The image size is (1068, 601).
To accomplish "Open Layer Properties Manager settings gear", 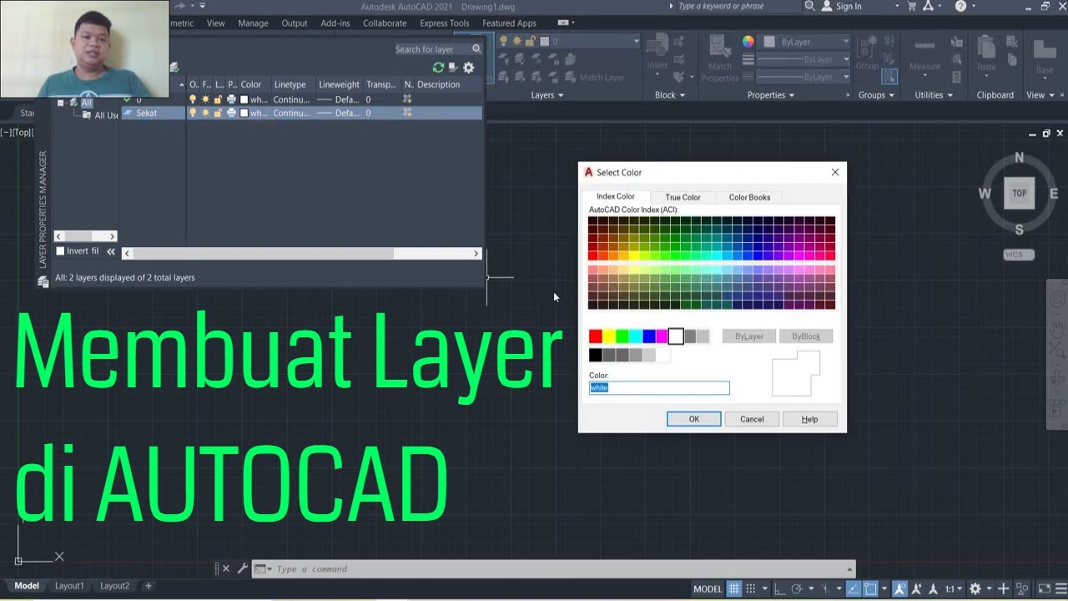I will tap(468, 68).
